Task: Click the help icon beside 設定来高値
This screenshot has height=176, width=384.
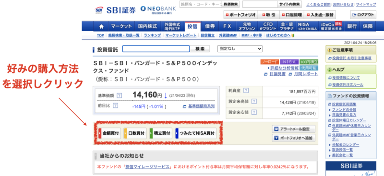Action: pos(254,101)
